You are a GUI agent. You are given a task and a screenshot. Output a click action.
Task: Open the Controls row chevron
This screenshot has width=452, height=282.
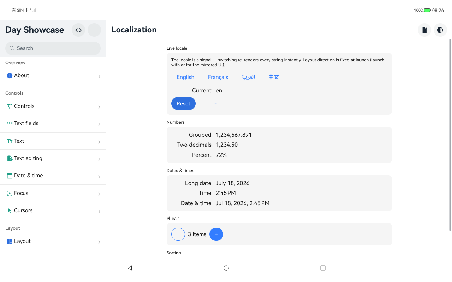pyautogui.click(x=99, y=107)
